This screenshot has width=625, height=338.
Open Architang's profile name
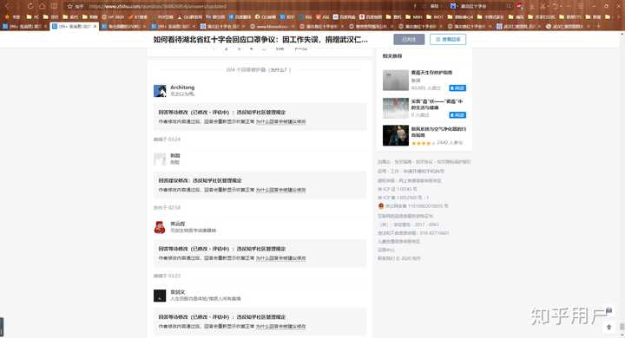(x=182, y=88)
